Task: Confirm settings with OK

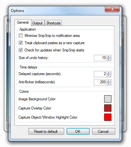Action: 78,132
